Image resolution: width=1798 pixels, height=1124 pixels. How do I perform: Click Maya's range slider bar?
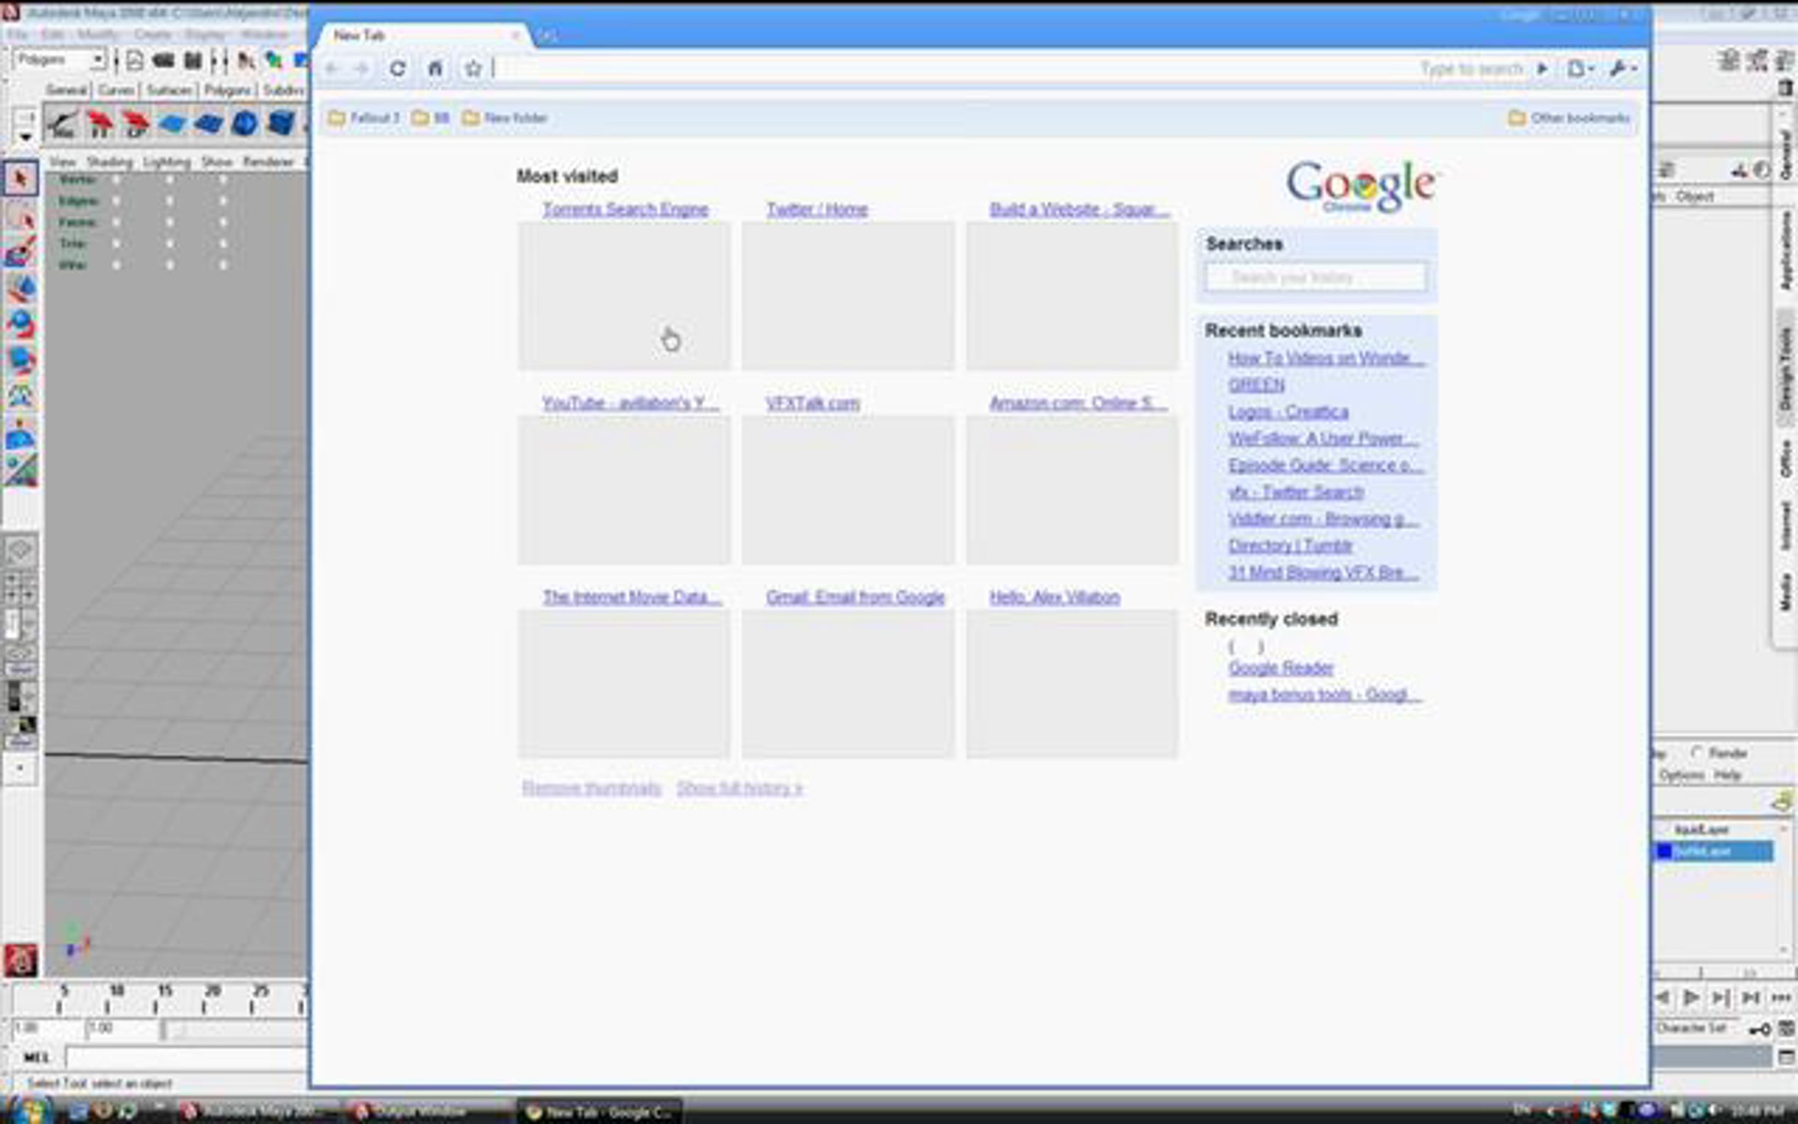235,1030
